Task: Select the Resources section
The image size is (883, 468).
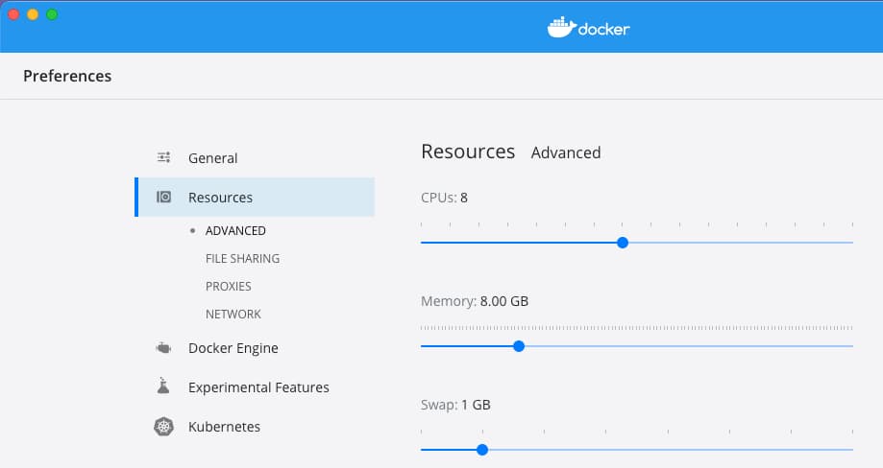Action: click(255, 198)
